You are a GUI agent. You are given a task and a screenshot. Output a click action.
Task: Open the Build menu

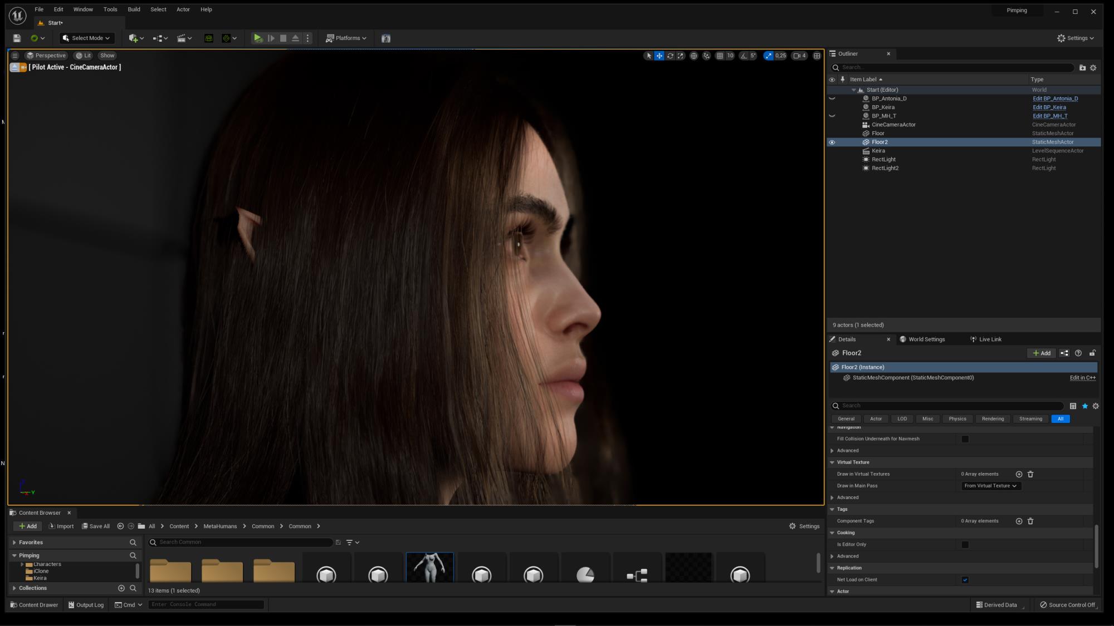point(134,9)
